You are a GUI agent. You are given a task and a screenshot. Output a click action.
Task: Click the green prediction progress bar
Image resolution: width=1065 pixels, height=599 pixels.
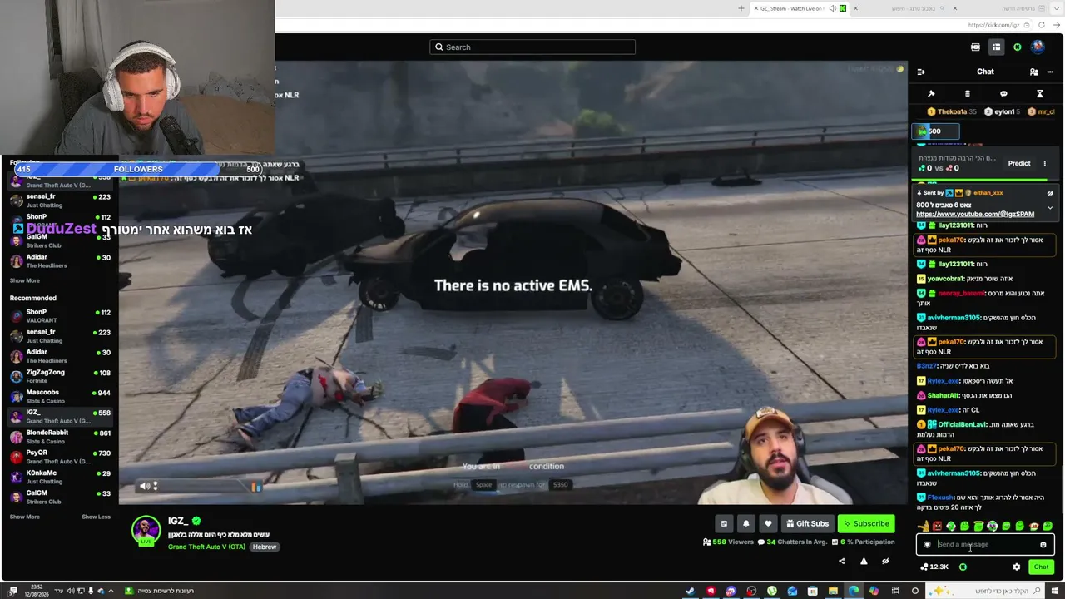[x=980, y=179]
